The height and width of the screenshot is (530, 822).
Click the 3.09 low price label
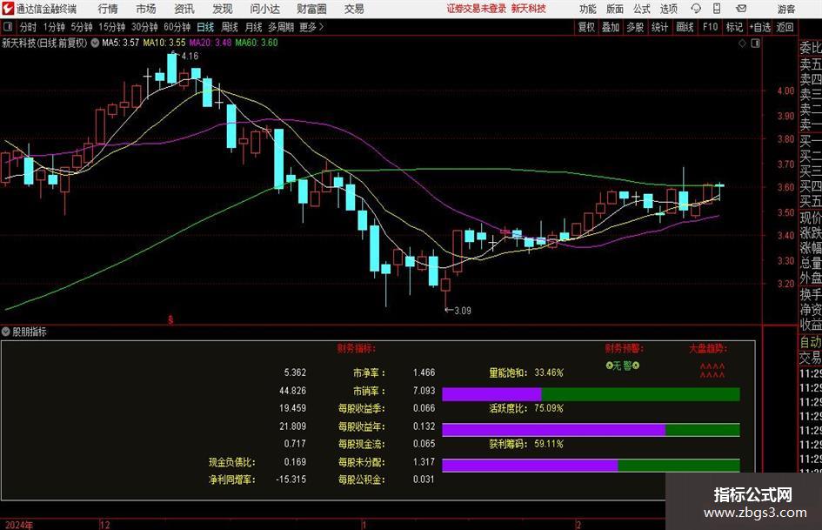click(462, 311)
